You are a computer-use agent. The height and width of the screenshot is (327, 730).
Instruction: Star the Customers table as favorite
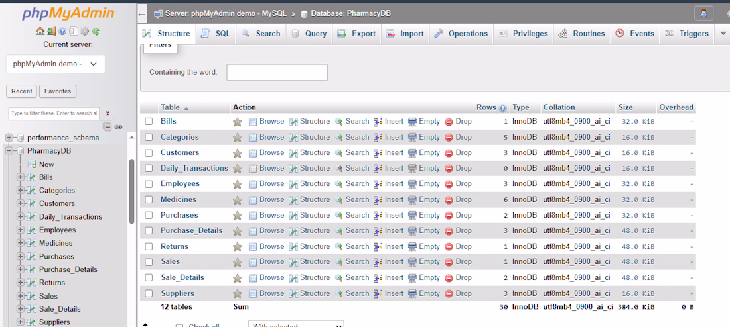click(x=238, y=154)
